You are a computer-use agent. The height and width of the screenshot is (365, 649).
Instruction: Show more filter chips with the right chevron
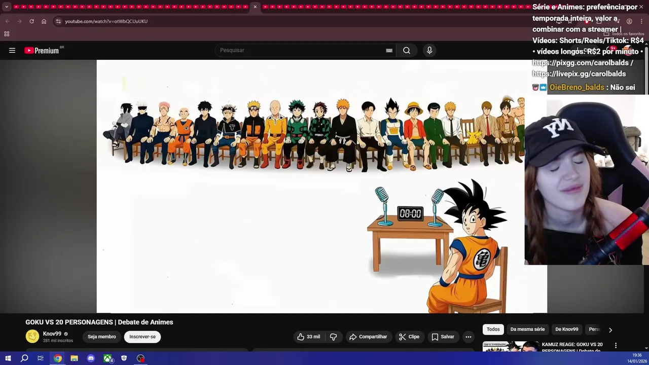(x=610, y=330)
